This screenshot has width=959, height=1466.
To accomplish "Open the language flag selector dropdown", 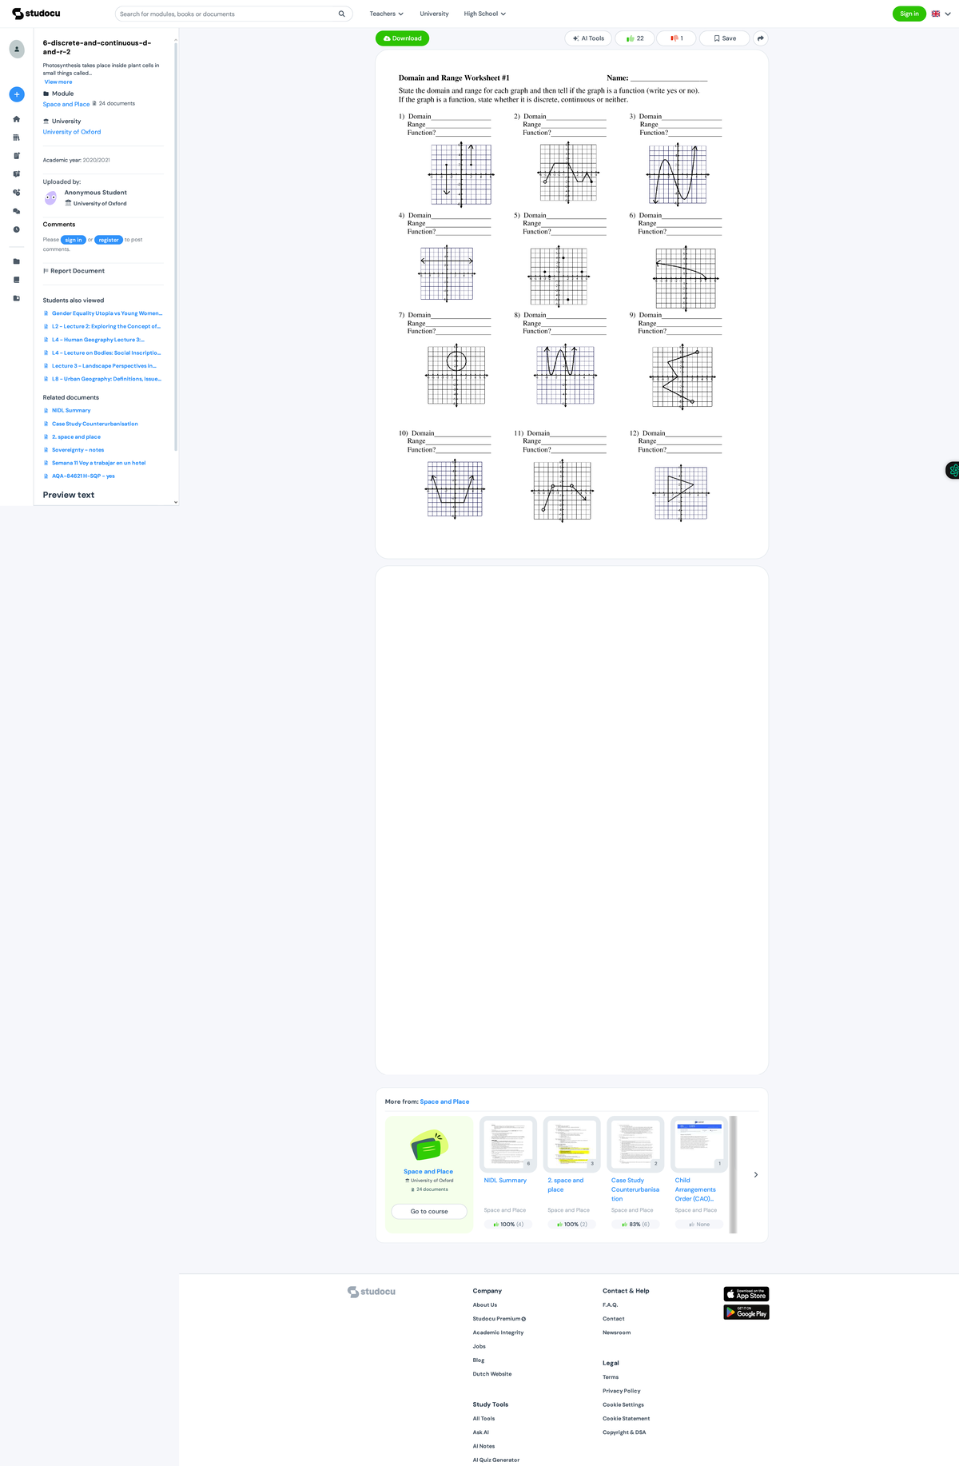I will [941, 14].
